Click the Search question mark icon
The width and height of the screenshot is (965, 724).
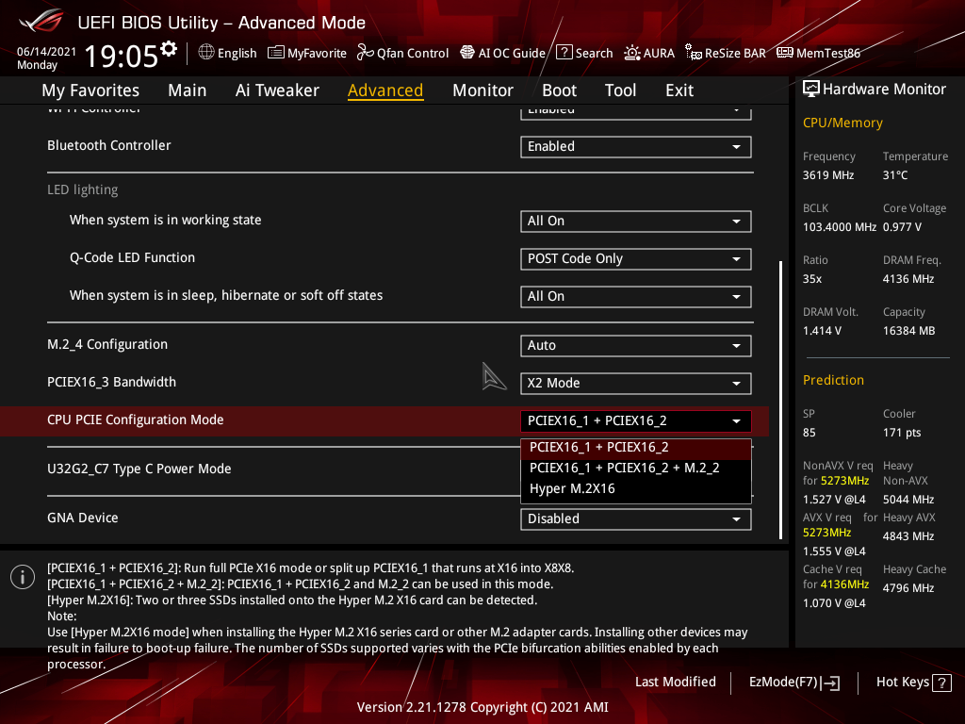coord(564,53)
